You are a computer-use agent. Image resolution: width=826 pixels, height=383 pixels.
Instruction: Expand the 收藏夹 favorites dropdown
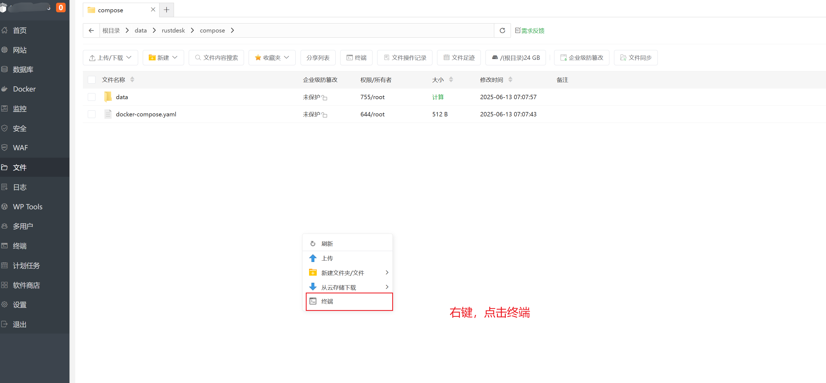(x=272, y=58)
